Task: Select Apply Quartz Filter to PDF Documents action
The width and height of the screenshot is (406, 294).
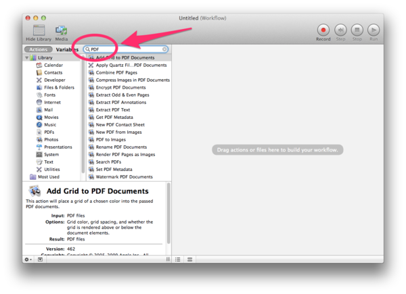Action: tap(129, 65)
